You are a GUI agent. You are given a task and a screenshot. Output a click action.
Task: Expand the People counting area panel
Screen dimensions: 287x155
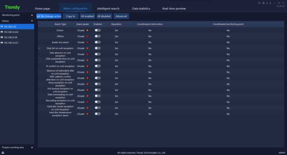click(x=32, y=148)
